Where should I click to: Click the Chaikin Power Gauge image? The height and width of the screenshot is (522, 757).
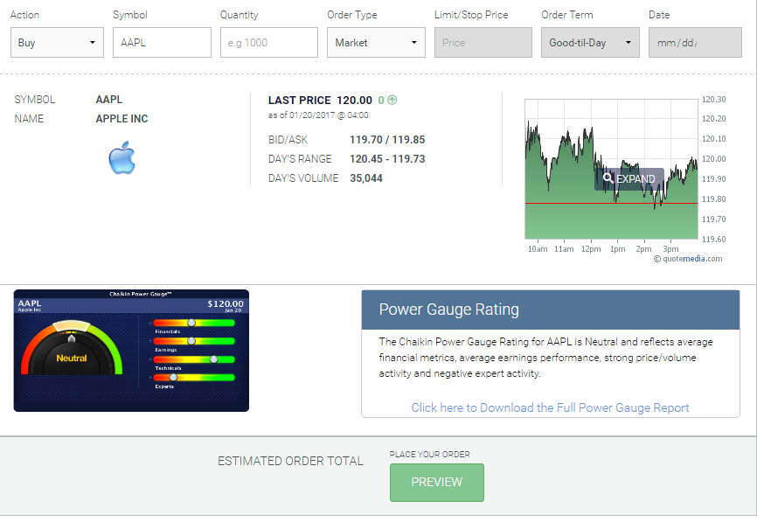point(131,351)
